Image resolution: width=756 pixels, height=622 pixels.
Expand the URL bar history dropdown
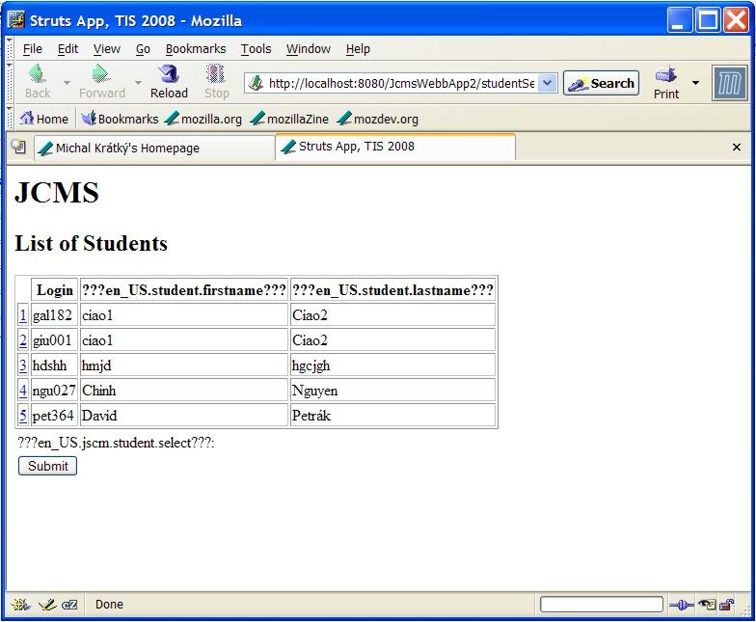coord(548,83)
